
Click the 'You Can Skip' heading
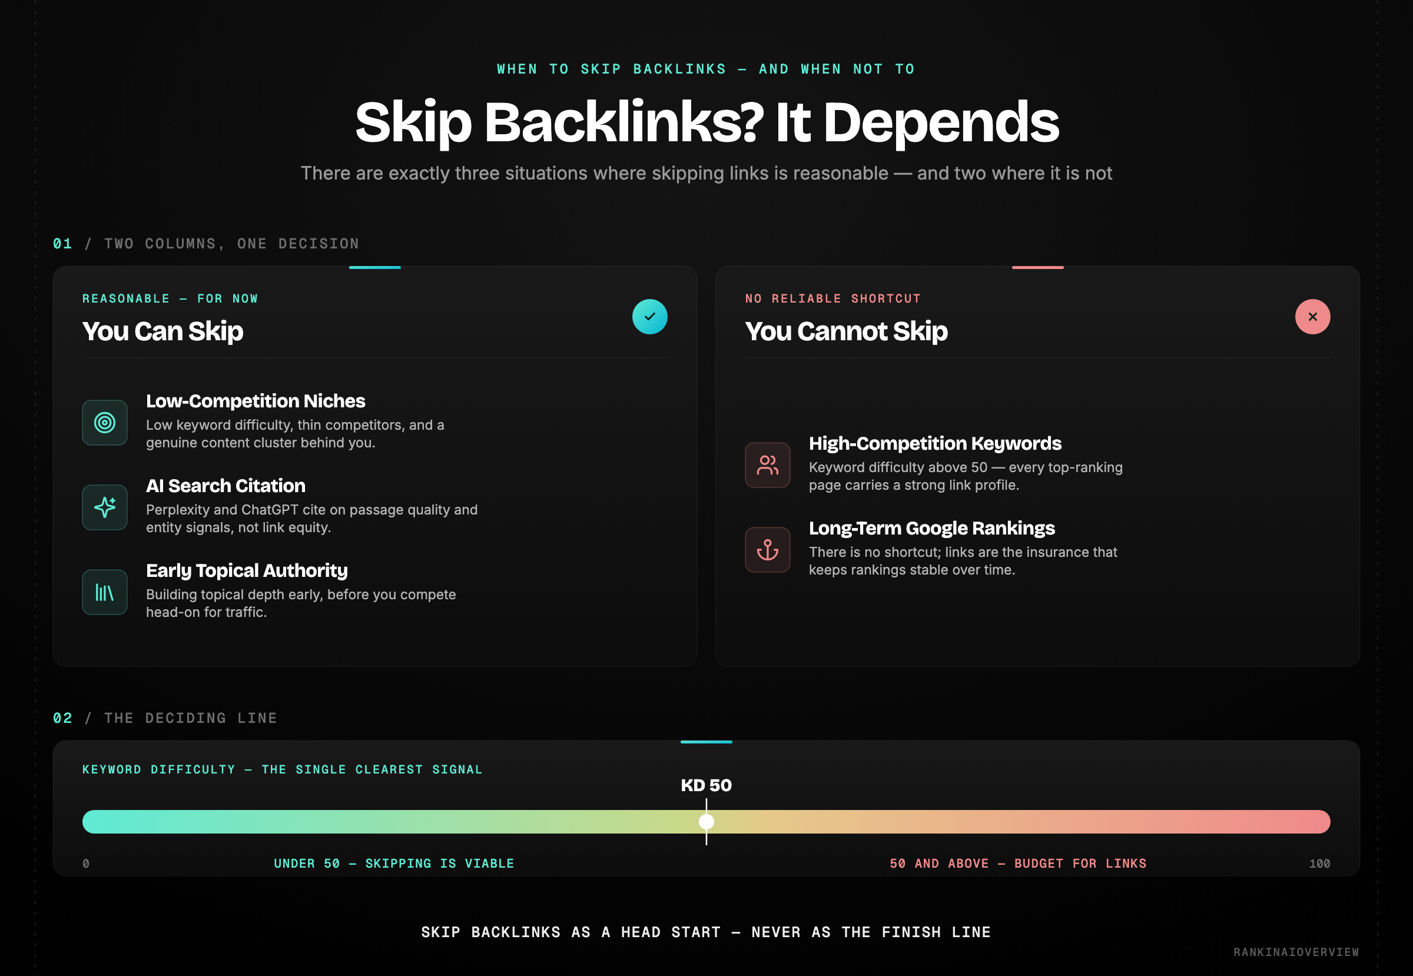pyautogui.click(x=162, y=331)
